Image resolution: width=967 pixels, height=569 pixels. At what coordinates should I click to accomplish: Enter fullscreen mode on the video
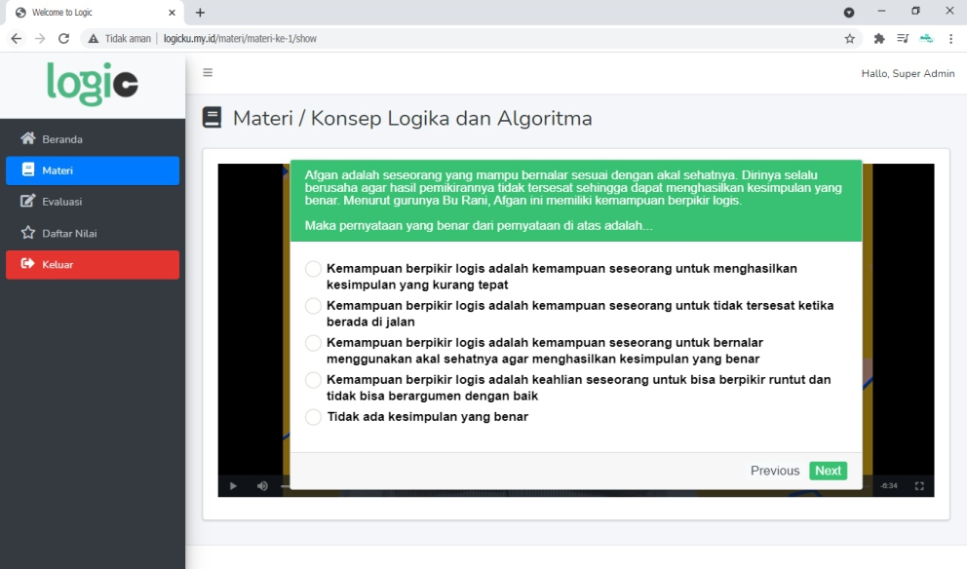coord(919,485)
